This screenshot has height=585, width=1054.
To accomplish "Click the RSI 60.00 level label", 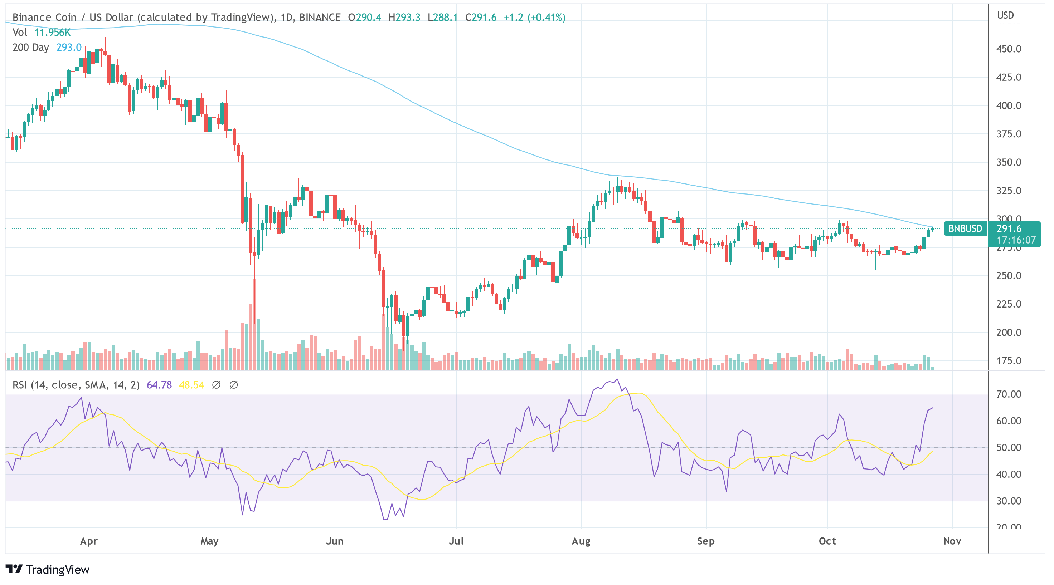I will [x=1009, y=421].
